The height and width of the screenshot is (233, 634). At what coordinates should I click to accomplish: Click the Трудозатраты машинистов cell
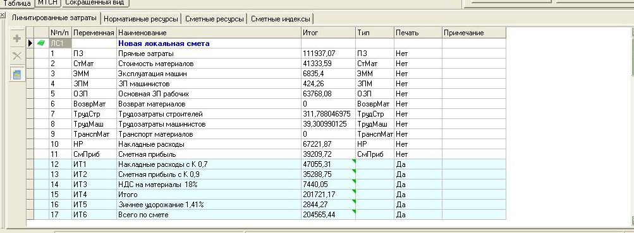click(x=209, y=124)
